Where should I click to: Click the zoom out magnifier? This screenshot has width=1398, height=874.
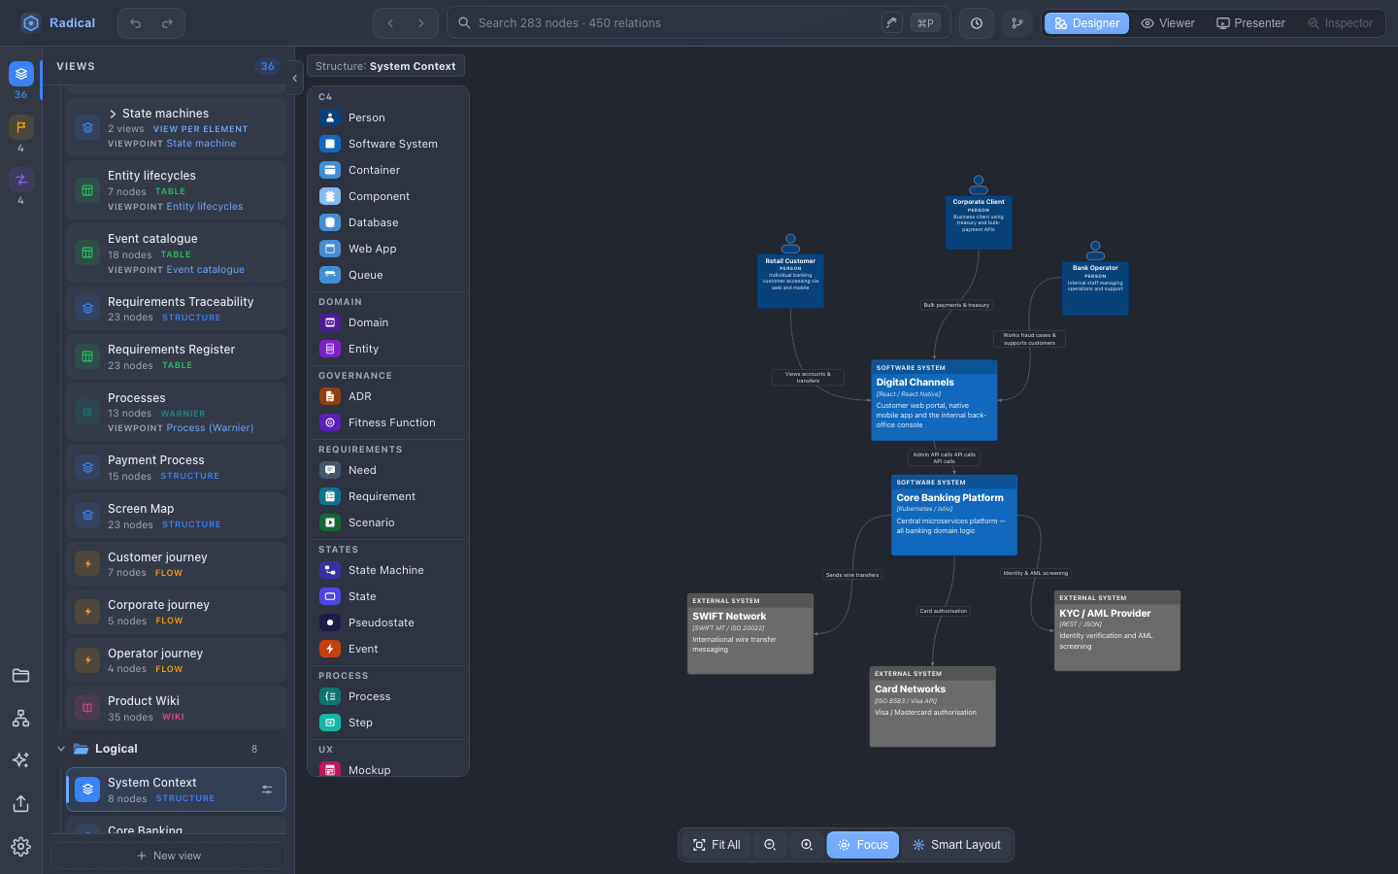point(770,845)
